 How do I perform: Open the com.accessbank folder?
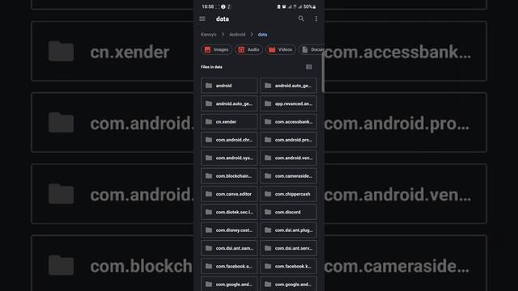288,122
